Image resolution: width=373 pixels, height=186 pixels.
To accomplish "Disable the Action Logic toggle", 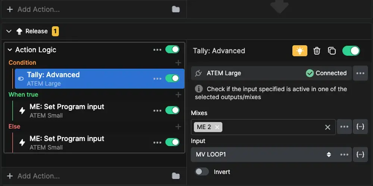I will (172, 49).
